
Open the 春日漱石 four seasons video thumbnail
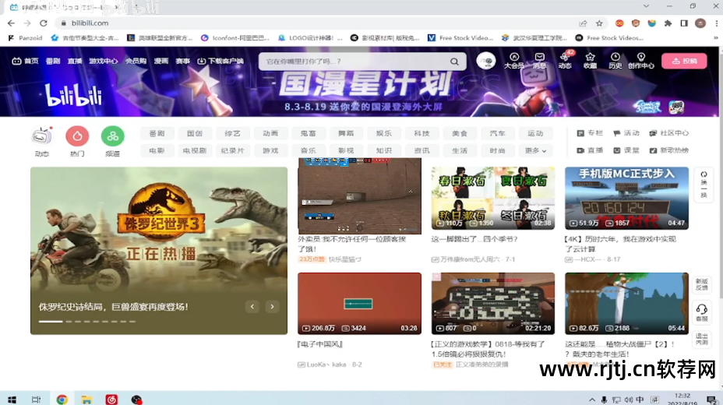493,198
